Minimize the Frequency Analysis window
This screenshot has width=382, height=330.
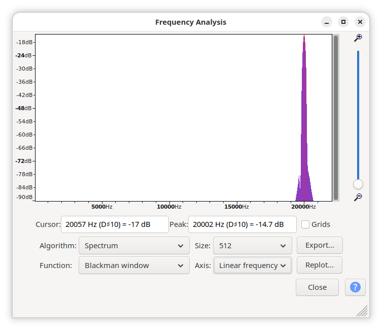click(327, 22)
